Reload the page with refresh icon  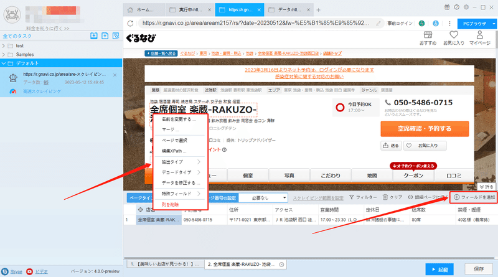(x=130, y=23)
